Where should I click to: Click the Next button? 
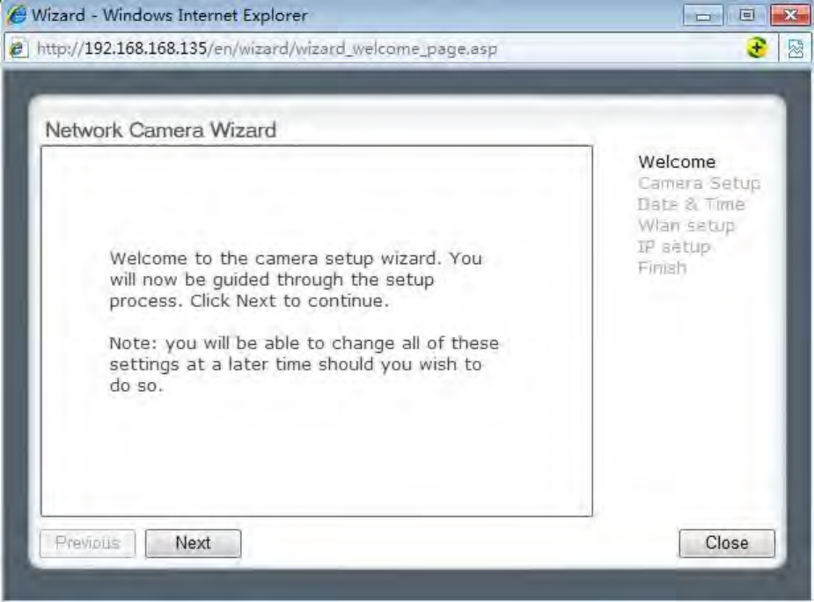193,543
